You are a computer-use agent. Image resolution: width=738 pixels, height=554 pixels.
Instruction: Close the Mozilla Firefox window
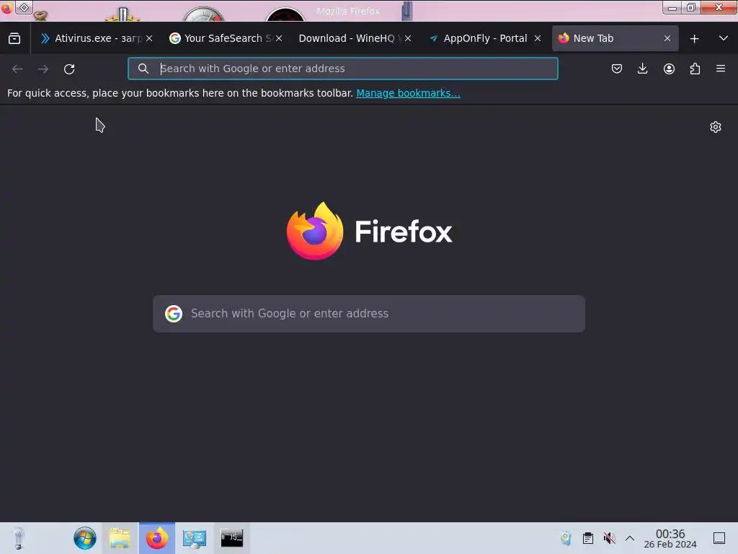(719, 7)
